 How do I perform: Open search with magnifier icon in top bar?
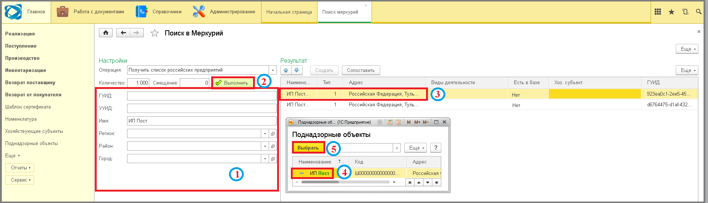tap(699, 12)
